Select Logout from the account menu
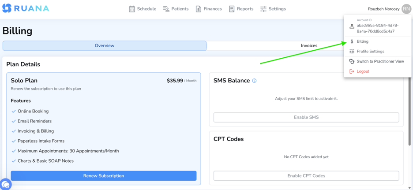 377,71
